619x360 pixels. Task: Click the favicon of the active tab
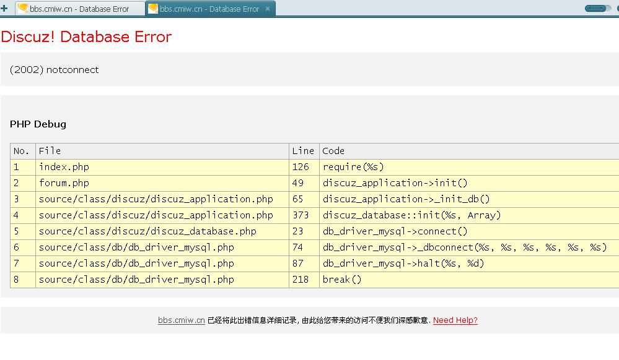pos(153,8)
